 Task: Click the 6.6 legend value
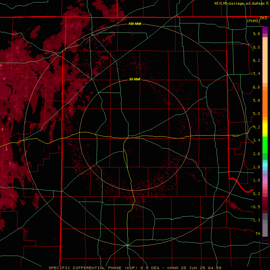click(256, 87)
